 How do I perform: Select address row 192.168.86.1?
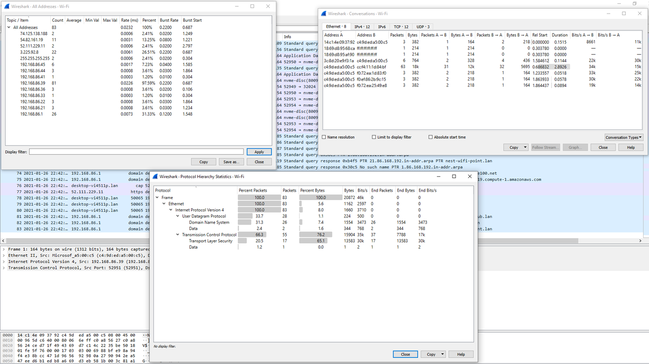(137, 114)
